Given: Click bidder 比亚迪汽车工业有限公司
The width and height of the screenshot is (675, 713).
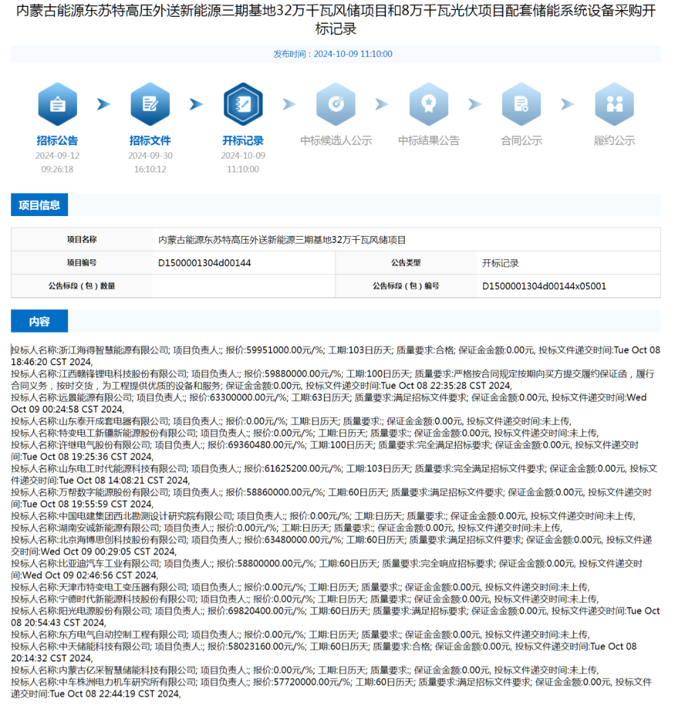Looking at the screenshot, I should (x=109, y=563).
